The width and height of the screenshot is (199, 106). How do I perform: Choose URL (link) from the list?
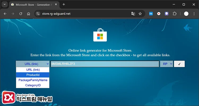click(x=33, y=70)
